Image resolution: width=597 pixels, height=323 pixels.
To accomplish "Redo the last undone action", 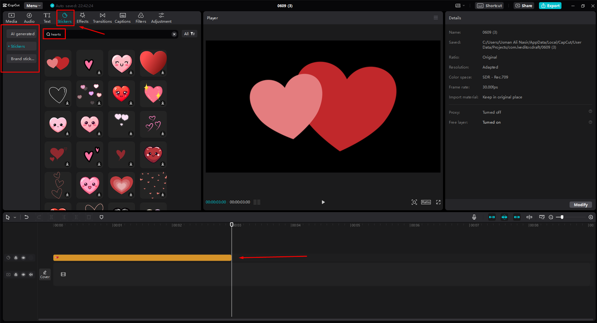I will click(39, 217).
